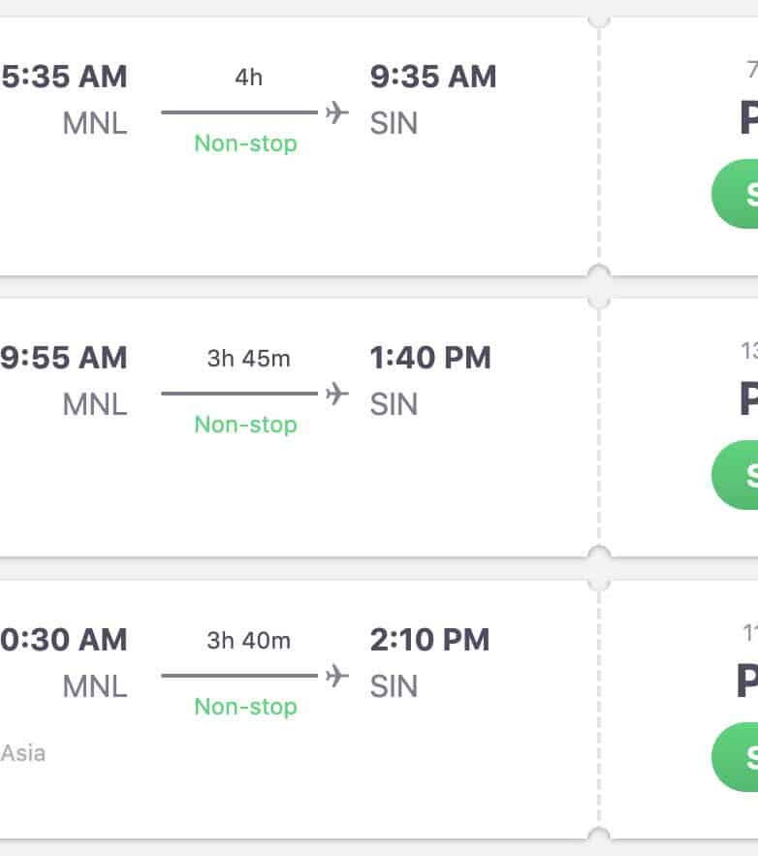
Task: Click the 9:55 AM departure time
Action: coord(64,358)
